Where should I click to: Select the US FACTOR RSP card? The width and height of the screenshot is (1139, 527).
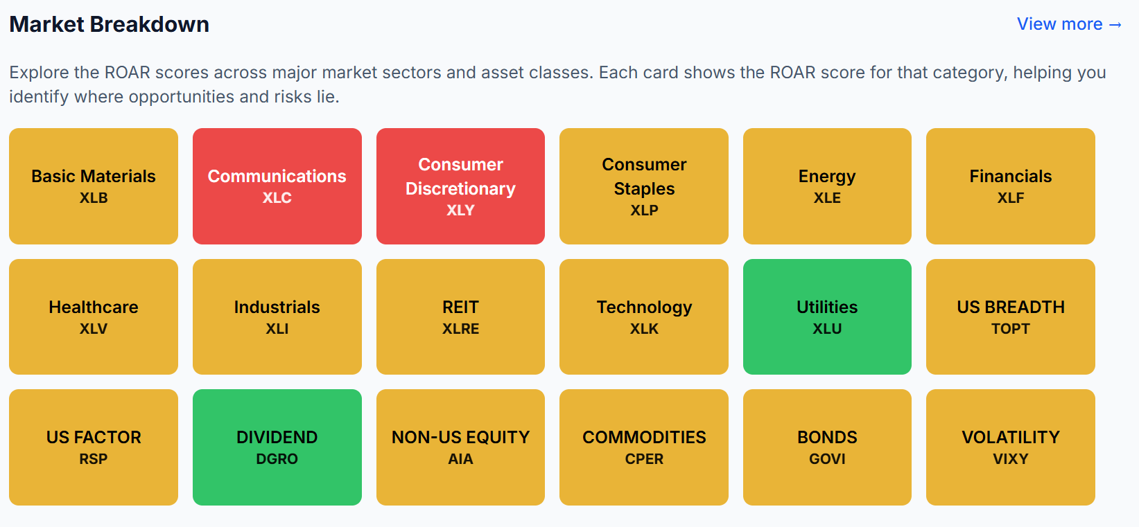tap(94, 447)
